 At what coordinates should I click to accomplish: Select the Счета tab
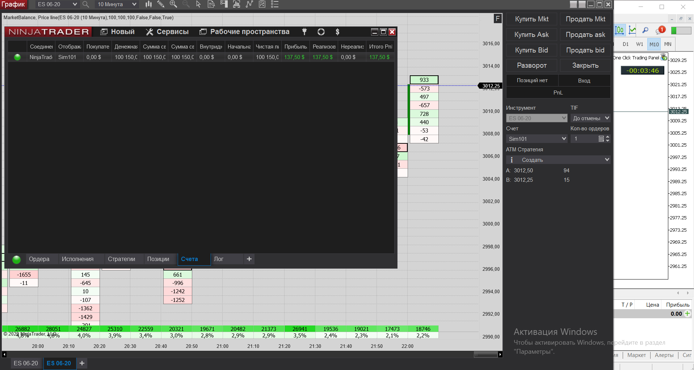tap(194, 259)
